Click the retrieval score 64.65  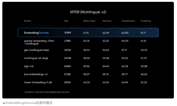pos(106,82)
